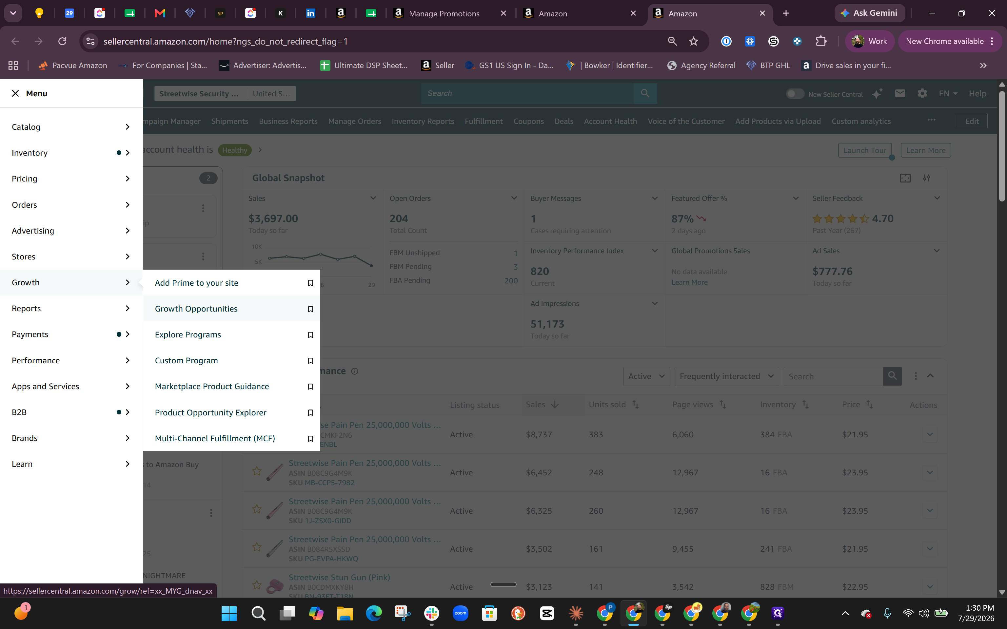
Task: Click the Global Snapshot expand view icon
Action: point(905,178)
